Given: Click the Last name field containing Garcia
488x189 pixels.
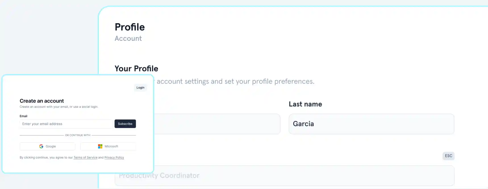Looking at the screenshot, I should [x=371, y=124].
